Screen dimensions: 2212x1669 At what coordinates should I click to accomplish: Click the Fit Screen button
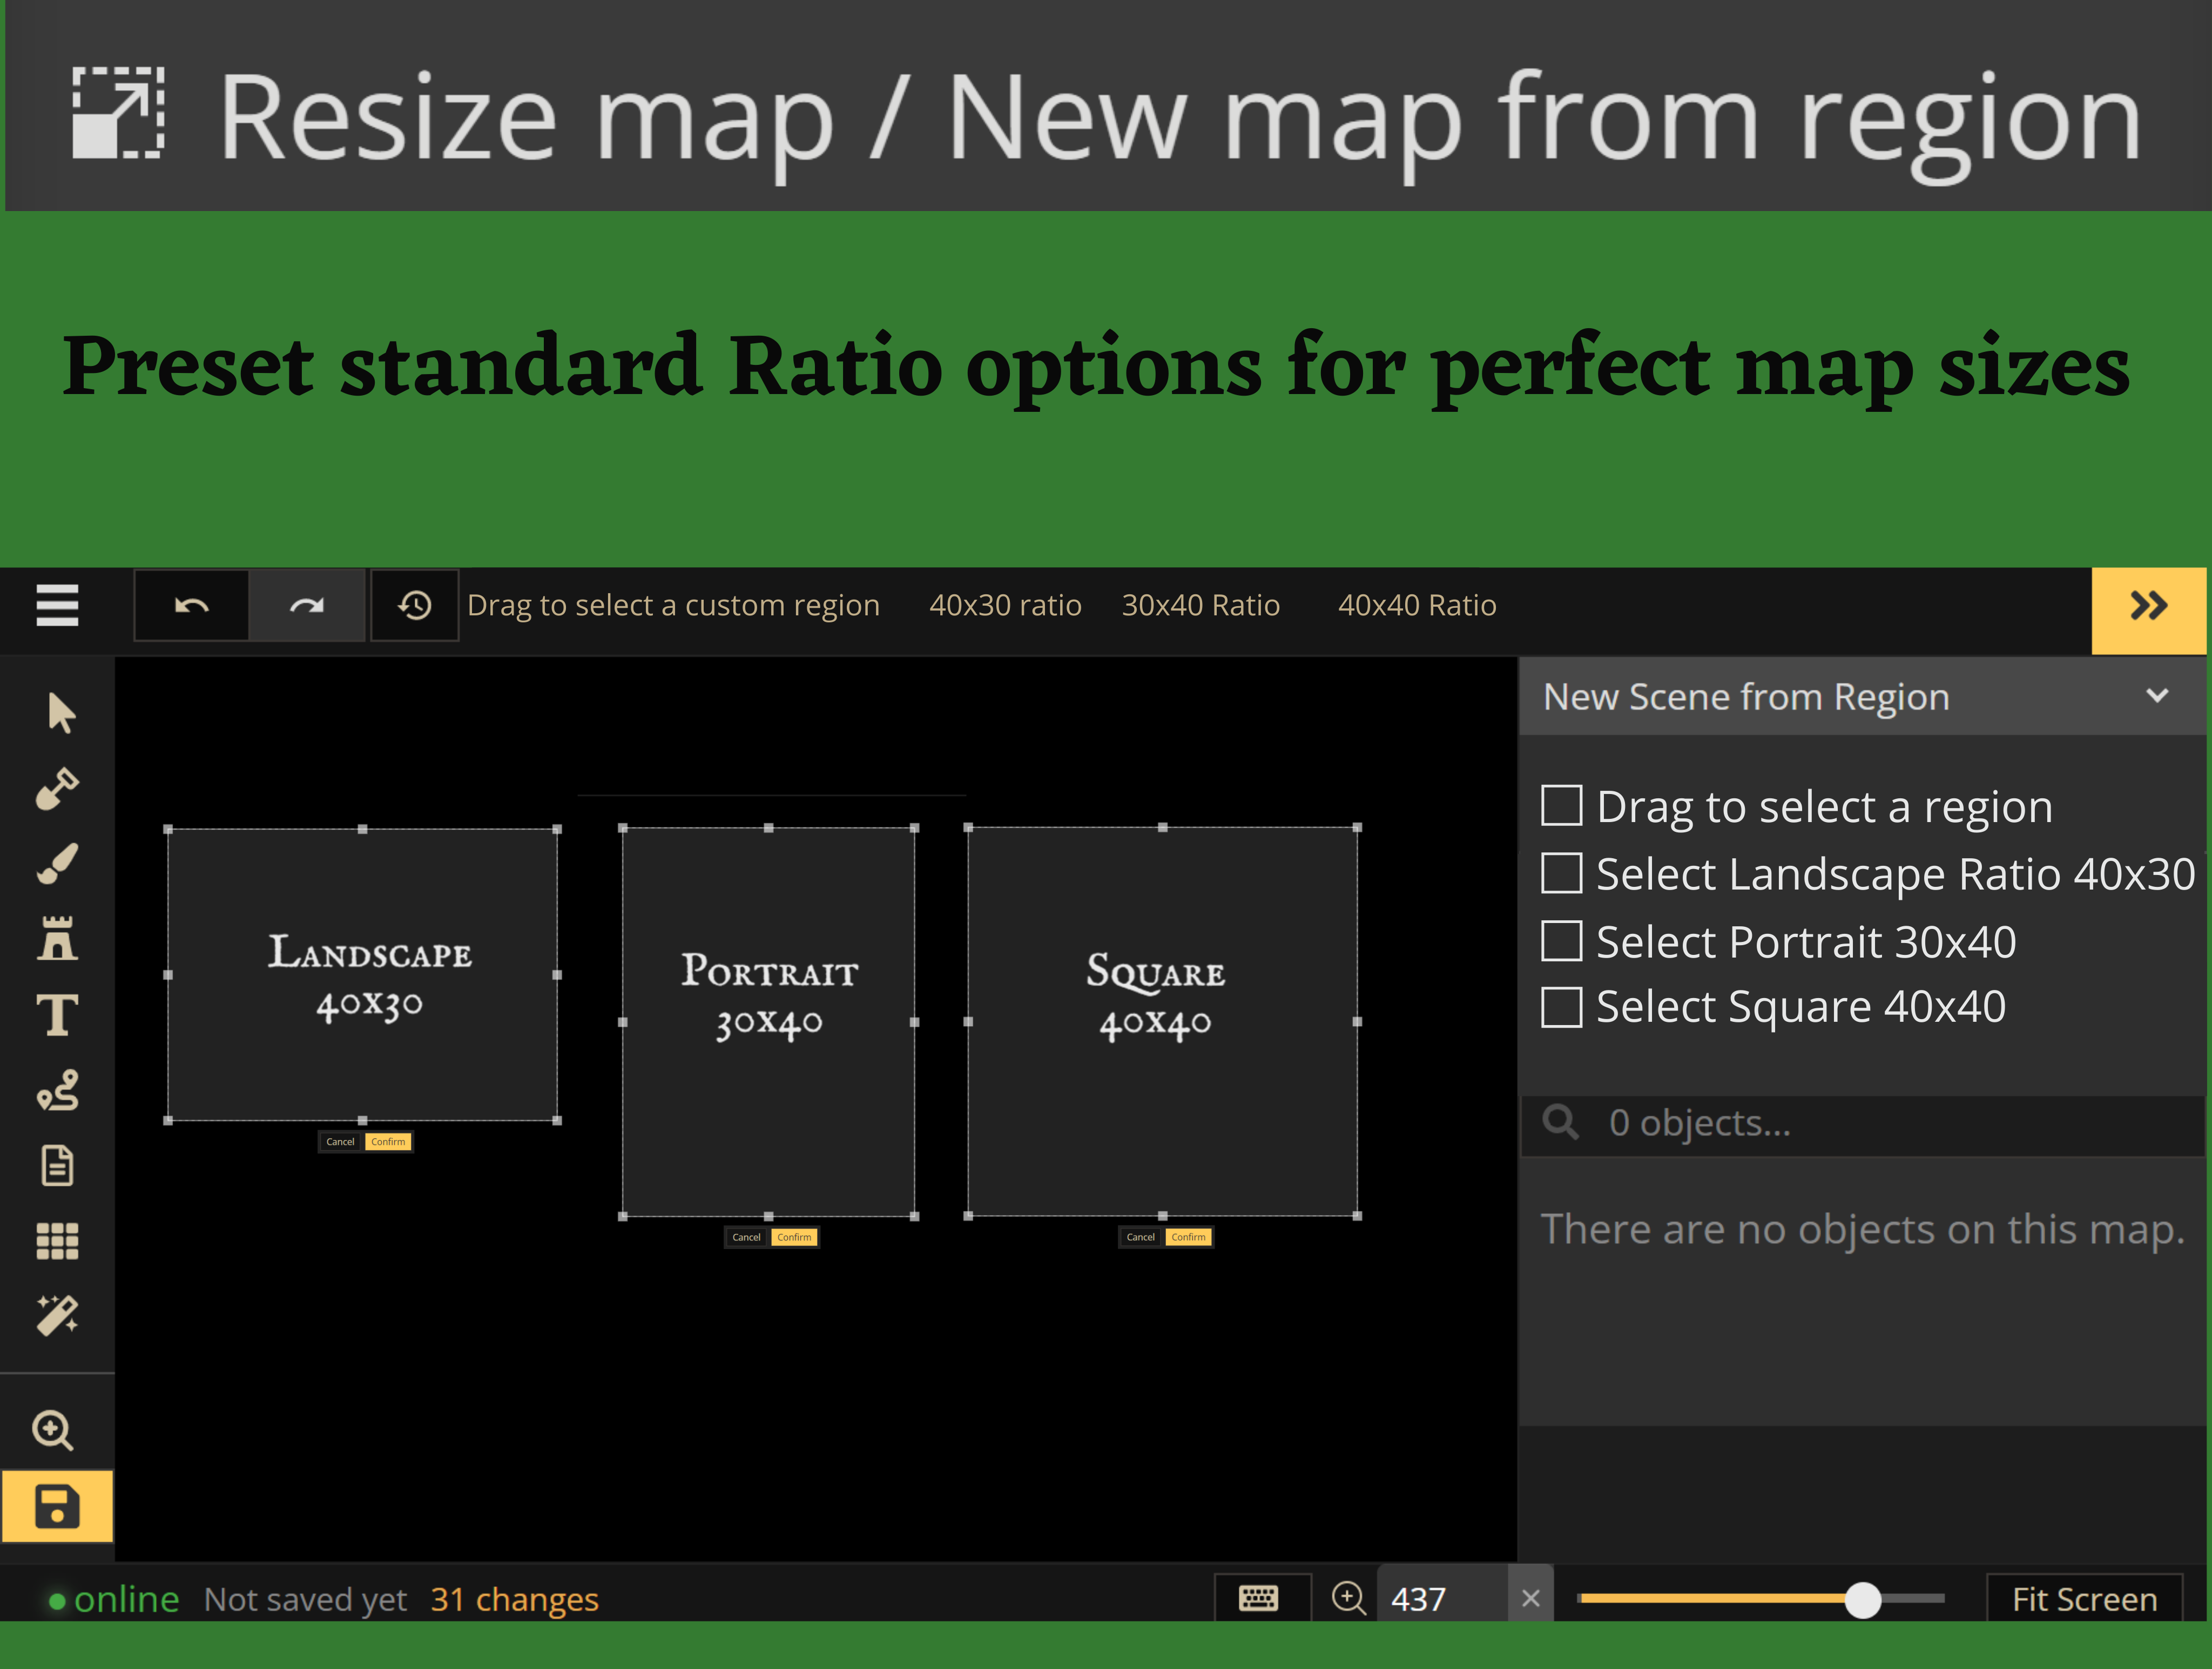(x=2084, y=1599)
